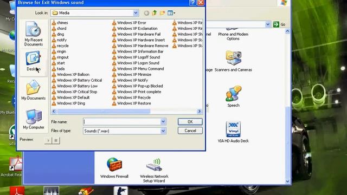Select Windows XP Critical Stop sound
The height and width of the screenshot is (195, 347).
click(x=75, y=92)
